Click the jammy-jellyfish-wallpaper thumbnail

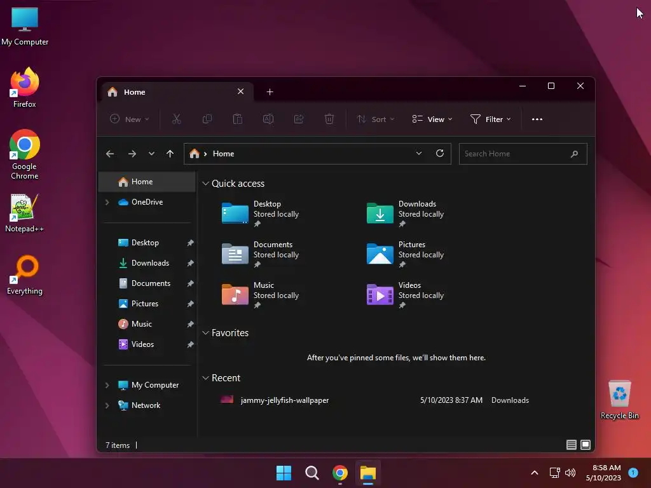point(227,400)
